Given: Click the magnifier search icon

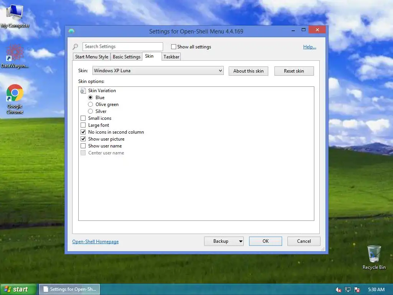Looking at the screenshot, I should (x=75, y=46).
